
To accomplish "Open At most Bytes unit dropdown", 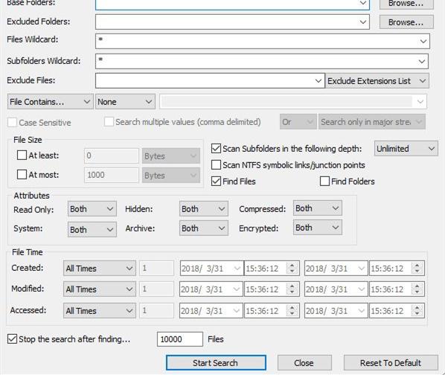I will click(171, 176).
